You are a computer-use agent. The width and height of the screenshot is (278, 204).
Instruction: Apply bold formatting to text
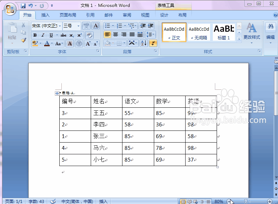point(34,35)
